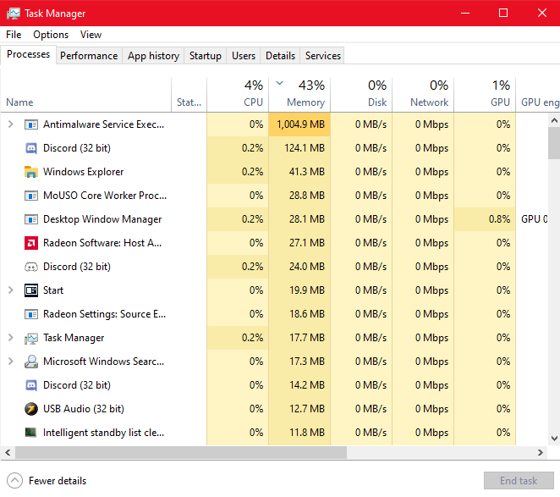Screen dimensions: 560x497
Task: Click the Intelligent standby list cleaner icon
Action: tap(31, 433)
